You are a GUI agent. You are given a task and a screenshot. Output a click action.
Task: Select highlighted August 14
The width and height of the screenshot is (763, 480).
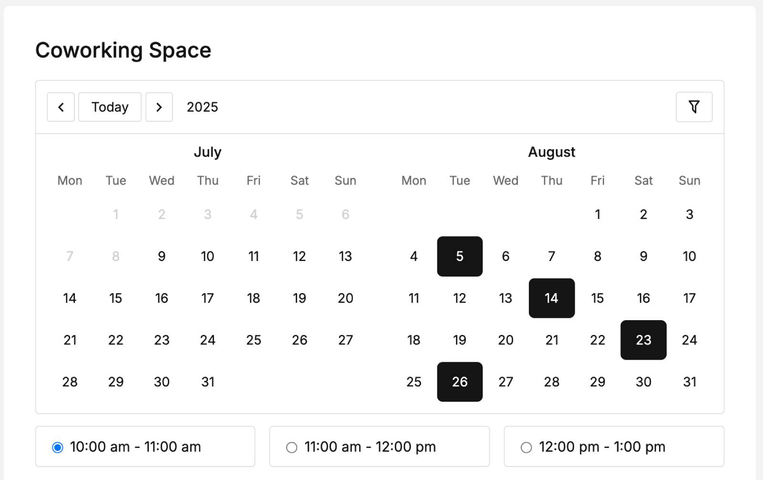[x=552, y=298]
